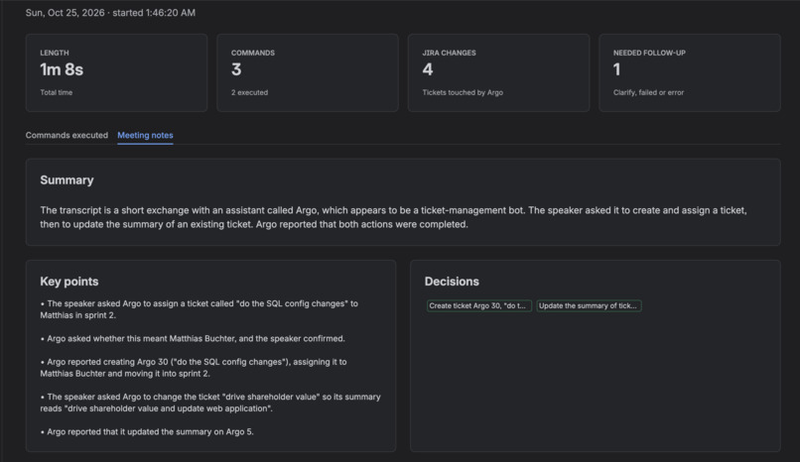This screenshot has height=462, width=800.
Task: Click the "Key points" heading
Action: [x=69, y=282]
